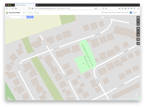This screenshot has width=145, height=107.
Task: Open the History tab
Action: click(x=31, y=13)
